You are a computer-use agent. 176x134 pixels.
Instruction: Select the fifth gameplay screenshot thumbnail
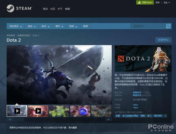[101, 111]
